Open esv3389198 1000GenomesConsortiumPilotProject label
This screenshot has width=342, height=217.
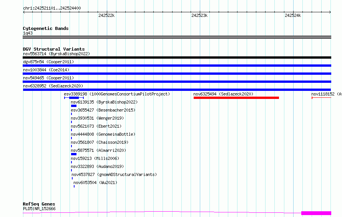117,94
